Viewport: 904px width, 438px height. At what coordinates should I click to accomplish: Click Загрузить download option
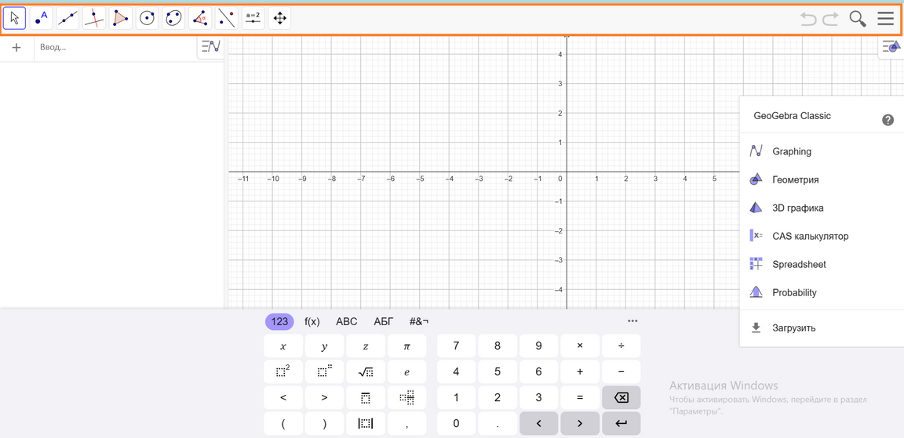(x=793, y=328)
